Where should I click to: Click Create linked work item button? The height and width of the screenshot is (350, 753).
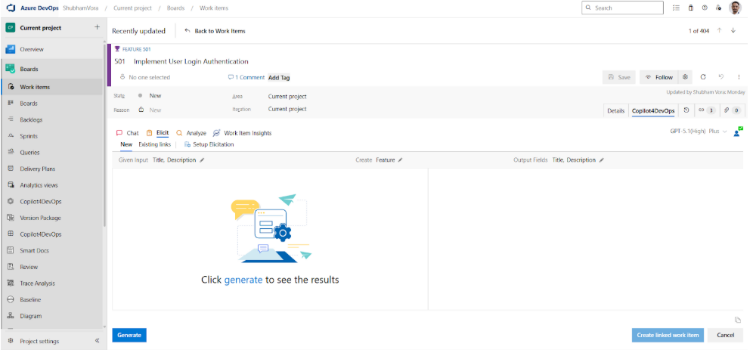(668, 335)
